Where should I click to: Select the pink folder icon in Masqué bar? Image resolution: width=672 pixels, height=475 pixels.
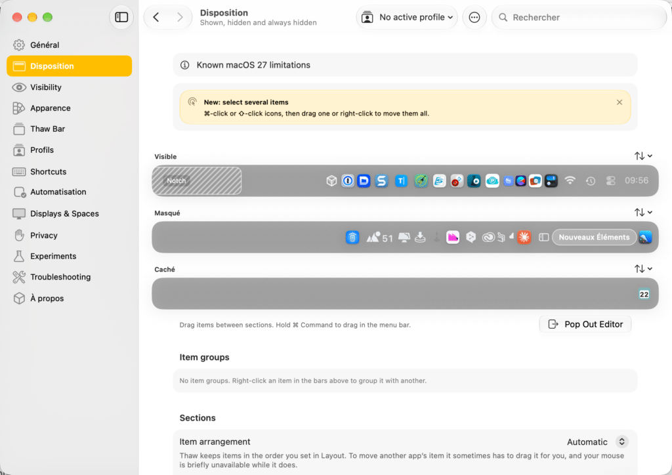click(453, 237)
